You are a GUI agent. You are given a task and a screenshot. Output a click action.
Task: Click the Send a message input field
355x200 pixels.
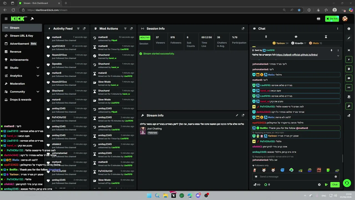coord(296,177)
